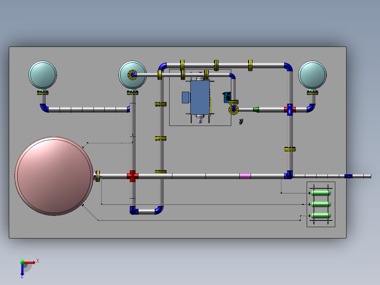Image resolution: width=380 pixels, height=285 pixels.
Task: Click the red X axis arrow of the triad
Action: pyautogui.click(x=30, y=262)
